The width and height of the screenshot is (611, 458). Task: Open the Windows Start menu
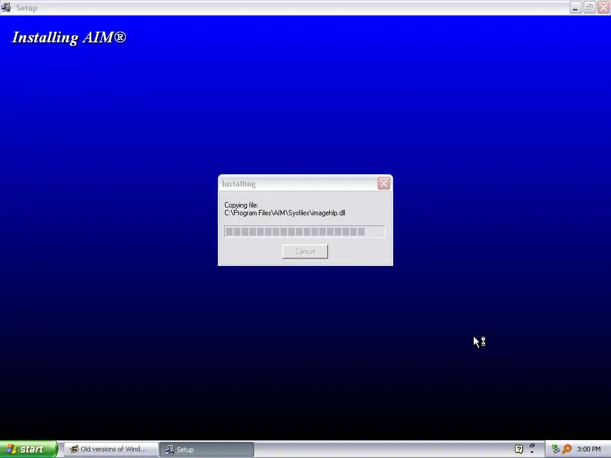29,449
